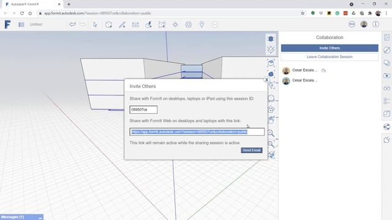Bookmark this page with star icon
The height and width of the screenshot is (220, 392).
303,13
